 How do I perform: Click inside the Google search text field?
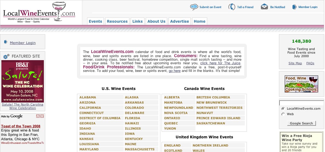click(x=301, y=103)
